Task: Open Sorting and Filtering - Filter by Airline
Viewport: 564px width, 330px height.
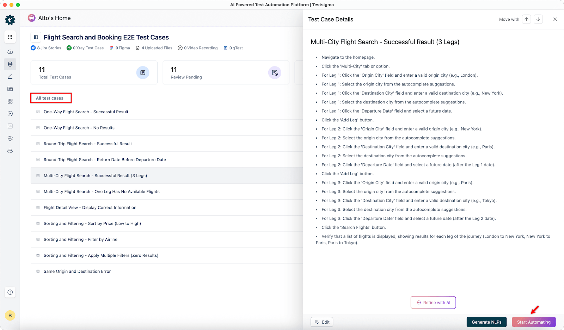Action: (x=80, y=240)
